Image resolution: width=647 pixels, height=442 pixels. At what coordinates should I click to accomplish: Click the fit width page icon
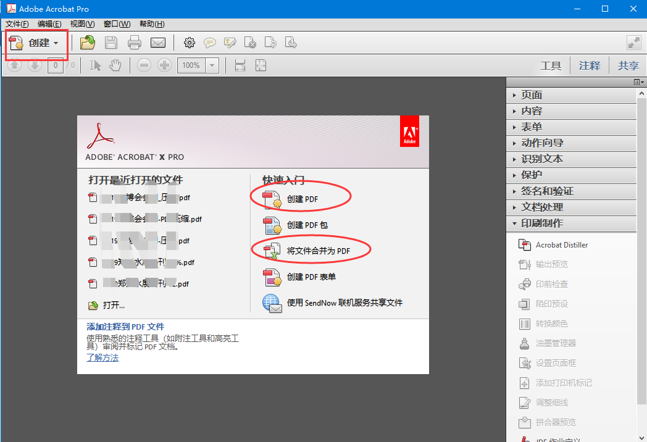240,65
